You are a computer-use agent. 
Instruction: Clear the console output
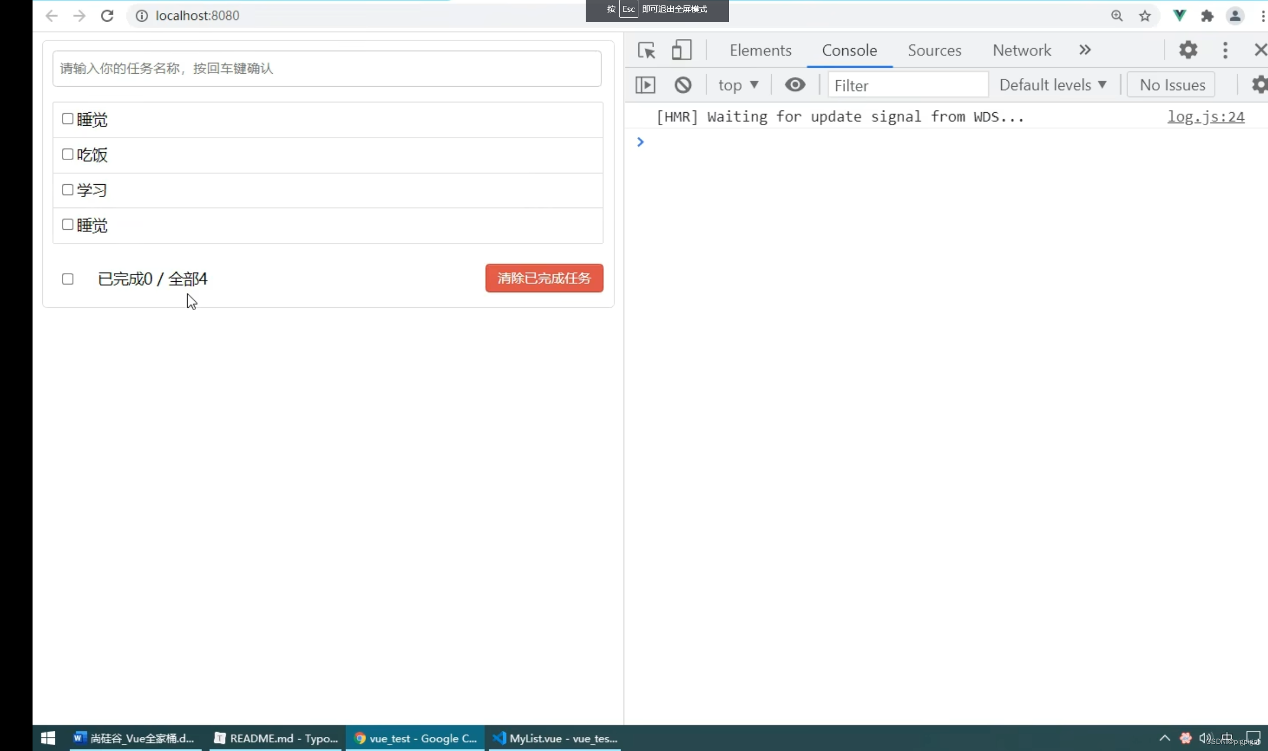click(683, 85)
